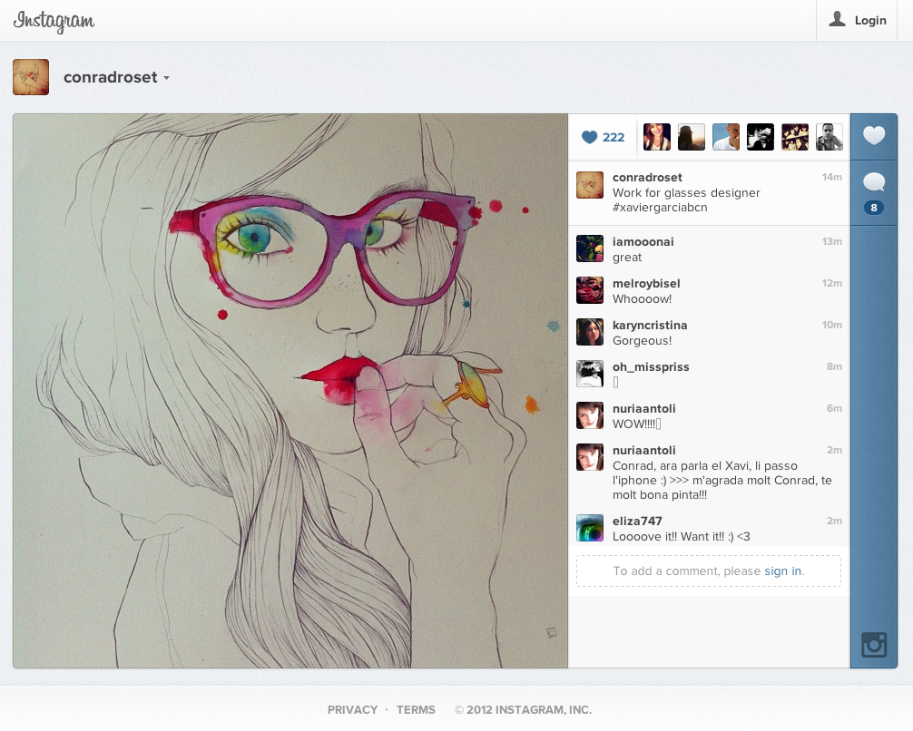Screen dimensions: 913x731
Task: Open nuriaantoli avatar on Catalan comment
Action: click(x=590, y=457)
